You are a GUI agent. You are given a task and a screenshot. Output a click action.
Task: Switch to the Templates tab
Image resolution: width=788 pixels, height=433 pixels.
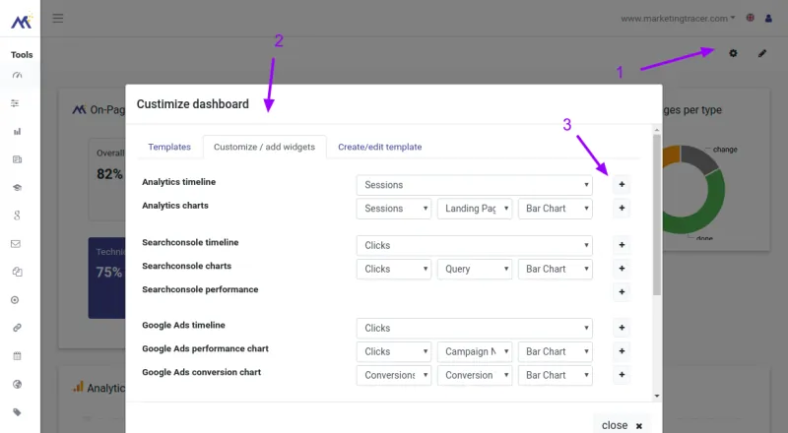tap(169, 147)
